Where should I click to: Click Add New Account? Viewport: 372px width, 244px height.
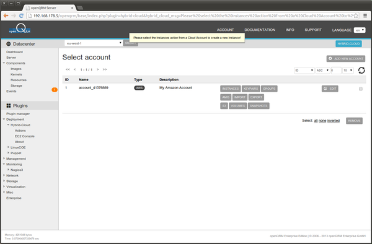346,58
